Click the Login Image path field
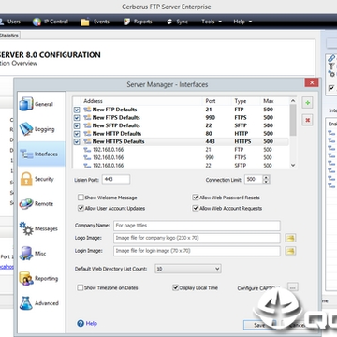The image size is (337, 337). (x=197, y=251)
